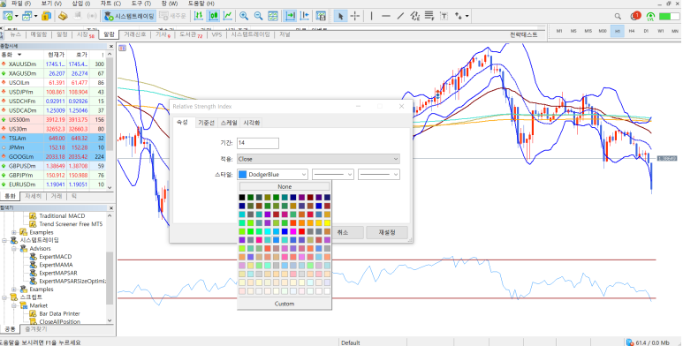
Task: Switch to candlestick chart display
Action: pyautogui.click(x=213, y=16)
